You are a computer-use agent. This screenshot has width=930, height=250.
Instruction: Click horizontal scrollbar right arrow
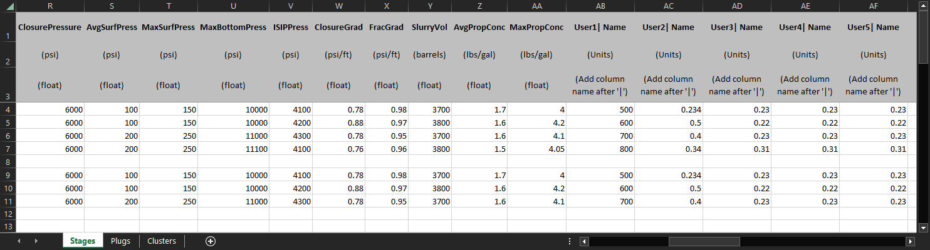(910, 241)
